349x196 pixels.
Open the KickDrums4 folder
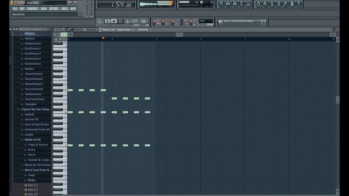pyautogui.click(x=33, y=64)
